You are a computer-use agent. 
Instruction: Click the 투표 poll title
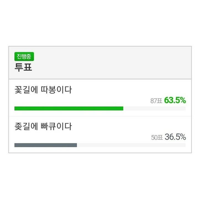pyautogui.click(x=23, y=67)
